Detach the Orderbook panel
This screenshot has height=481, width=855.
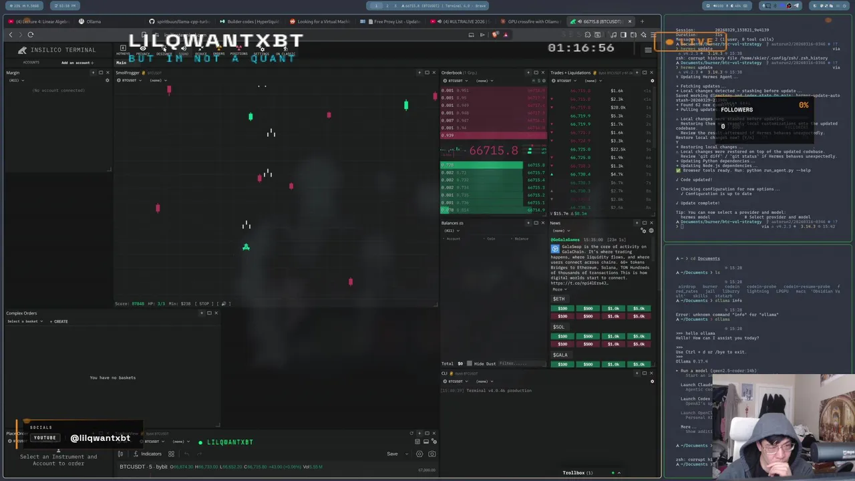(536, 72)
